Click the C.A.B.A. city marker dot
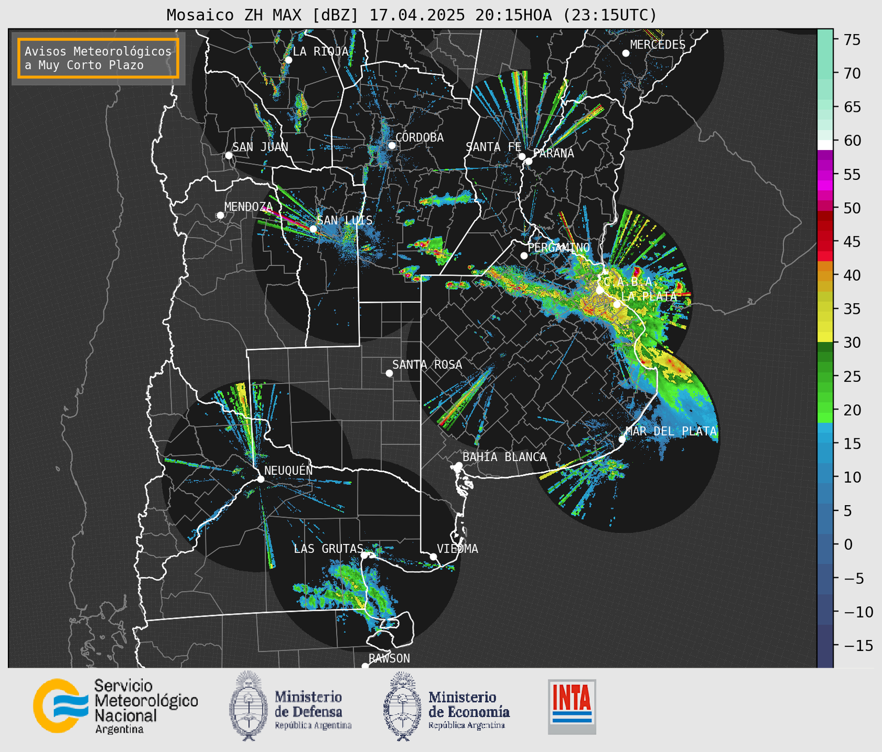The width and height of the screenshot is (882, 752). pyautogui.click(x=600, y=290)
